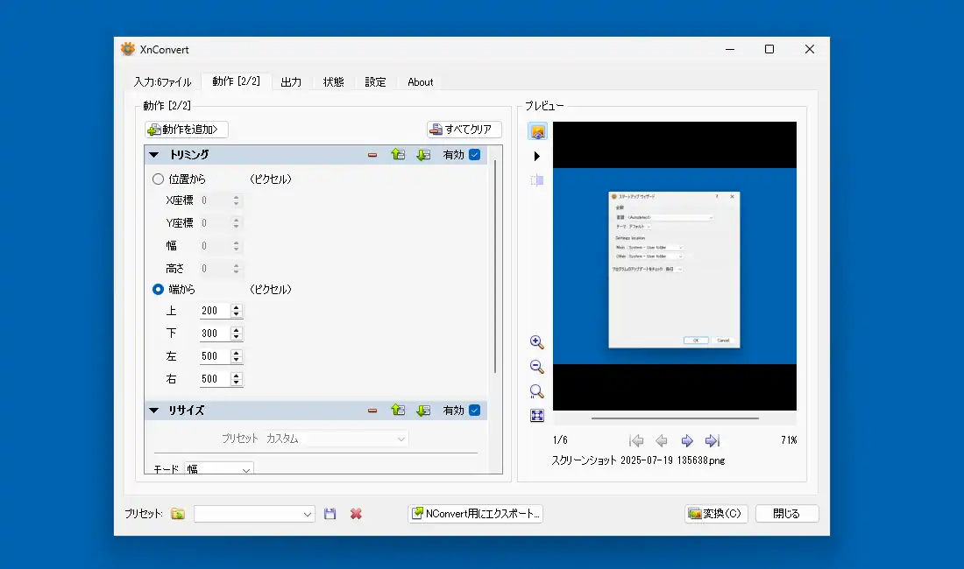Open the プリセット カスタム dropdown

pyautogui.click(x=336, y=439)
